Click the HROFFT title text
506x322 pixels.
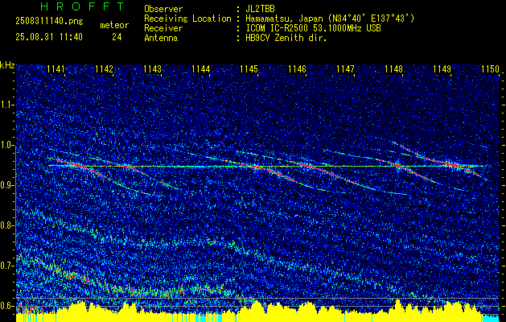83,6
